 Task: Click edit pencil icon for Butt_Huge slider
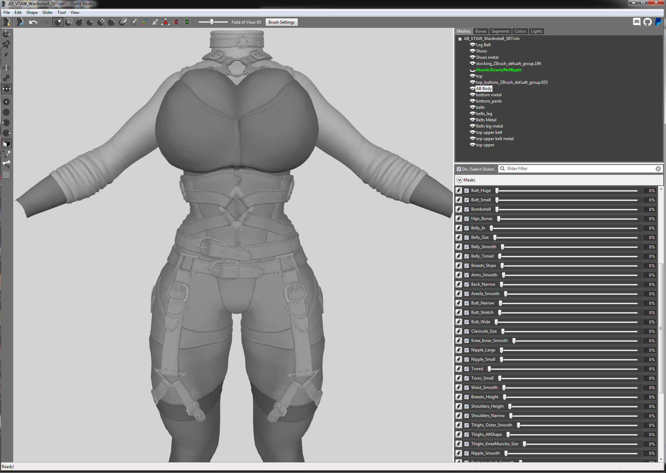pyautogui.click(x=459, y=190)
